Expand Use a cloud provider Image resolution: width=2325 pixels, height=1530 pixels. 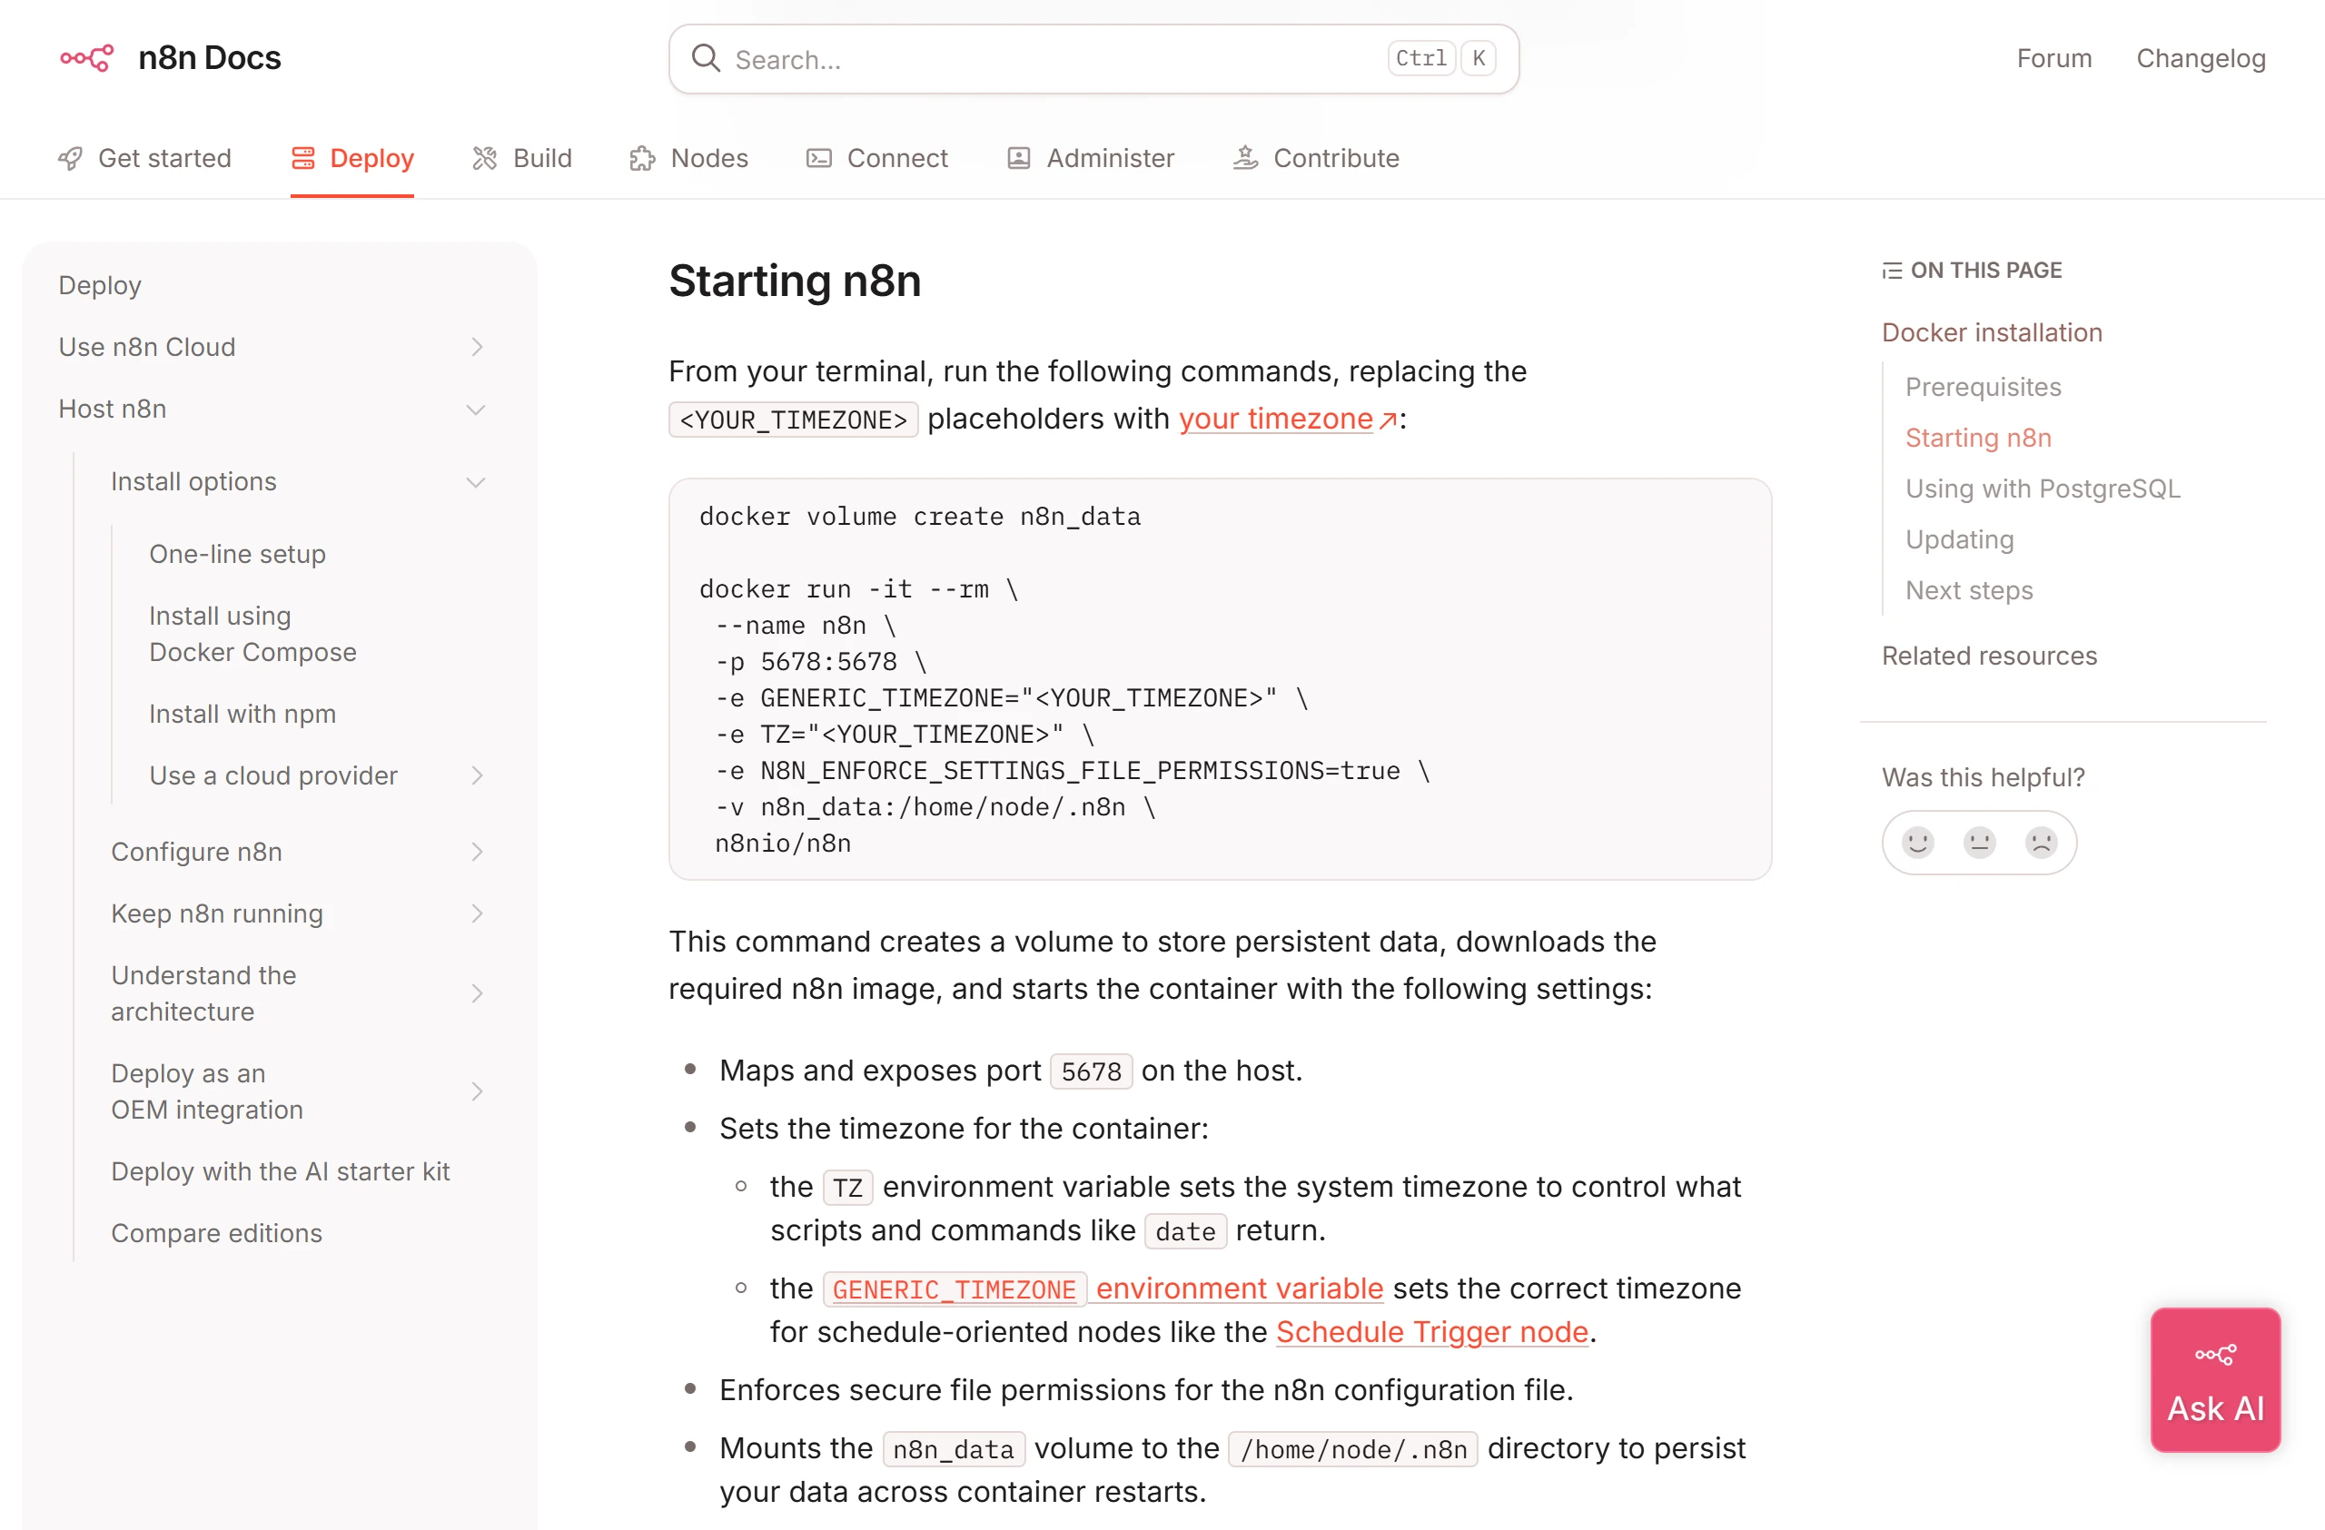click(477, 775)
